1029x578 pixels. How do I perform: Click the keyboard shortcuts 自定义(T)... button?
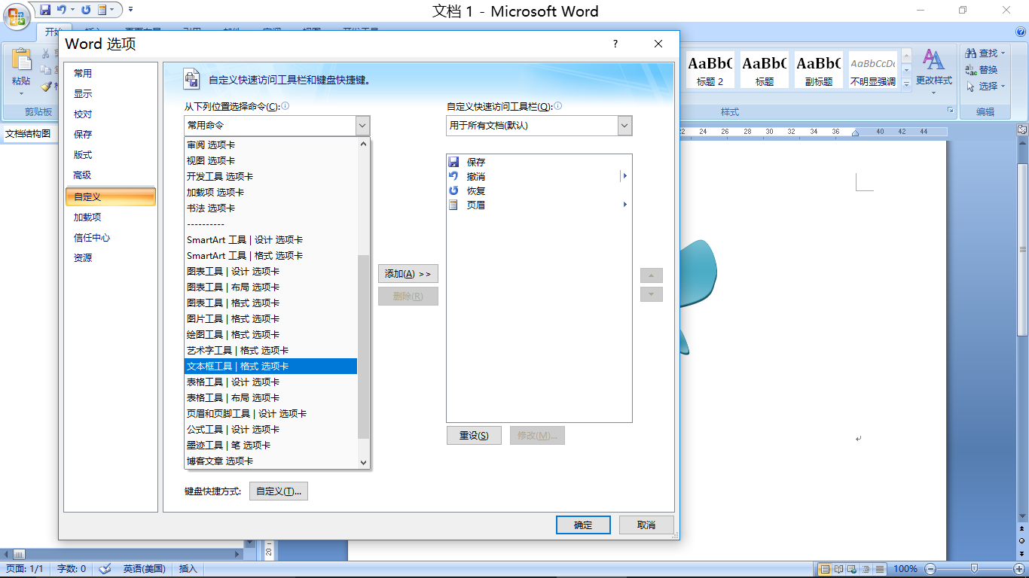tap(279, 491)
